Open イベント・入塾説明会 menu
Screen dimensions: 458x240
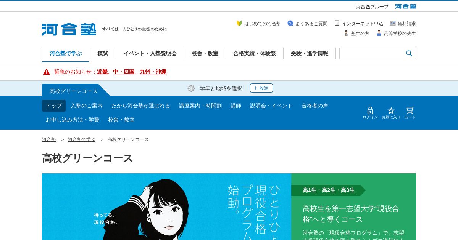[x=150, y=53]
